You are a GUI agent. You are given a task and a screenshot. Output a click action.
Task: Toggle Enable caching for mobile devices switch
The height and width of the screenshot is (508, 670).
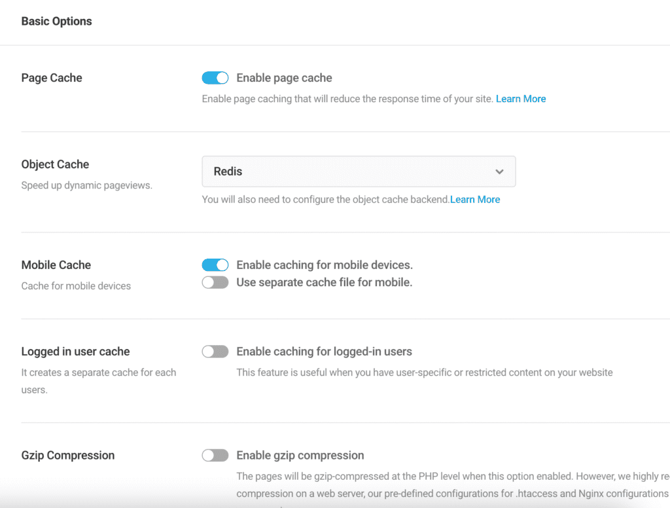(215, 265)
